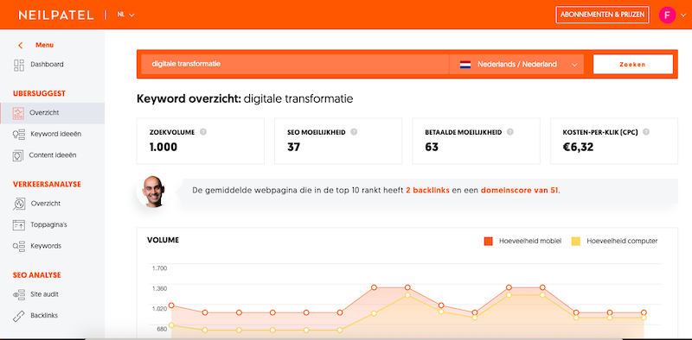Toggle the Hoeveelheid computer legend series
Image resolution: width=692 pixels, height=340 pixels.
[614, 241]
